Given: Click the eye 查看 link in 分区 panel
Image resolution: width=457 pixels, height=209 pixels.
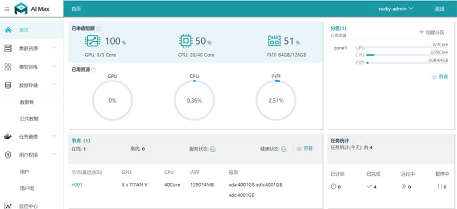Looking at the screenshot, I should (440, 77).
